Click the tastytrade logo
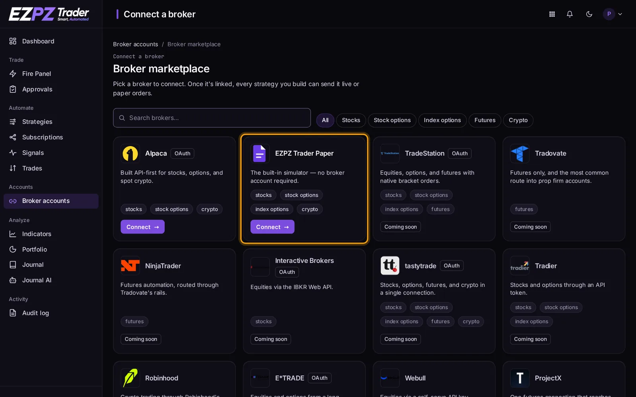 coord(390,266)
